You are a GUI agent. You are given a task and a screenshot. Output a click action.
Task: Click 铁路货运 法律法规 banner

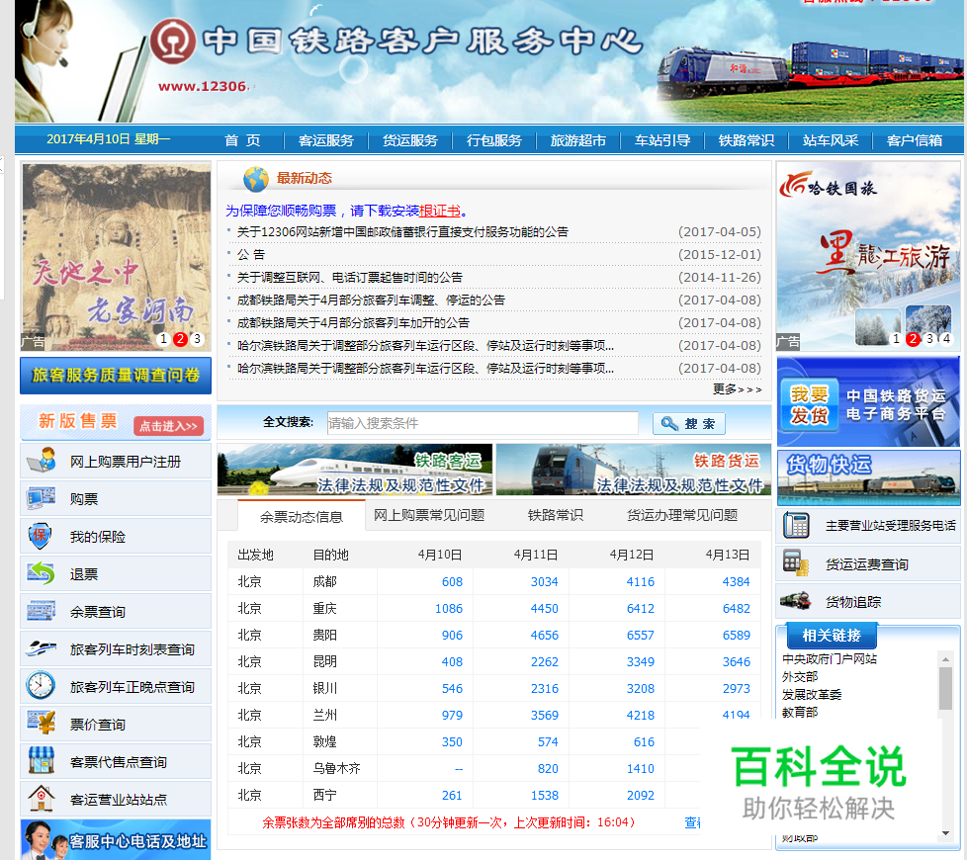point(634,470)
